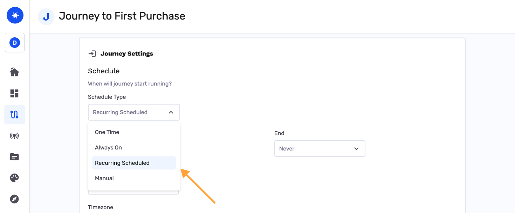The width and height of the screenshot is (515, 213).
Task: Open the compass explore sidebar icon
Action: (14, 199)
